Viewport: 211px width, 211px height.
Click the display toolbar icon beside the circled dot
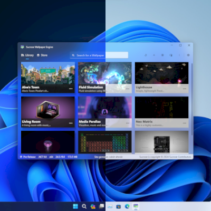pyautogui.click(x=171, y=55)
